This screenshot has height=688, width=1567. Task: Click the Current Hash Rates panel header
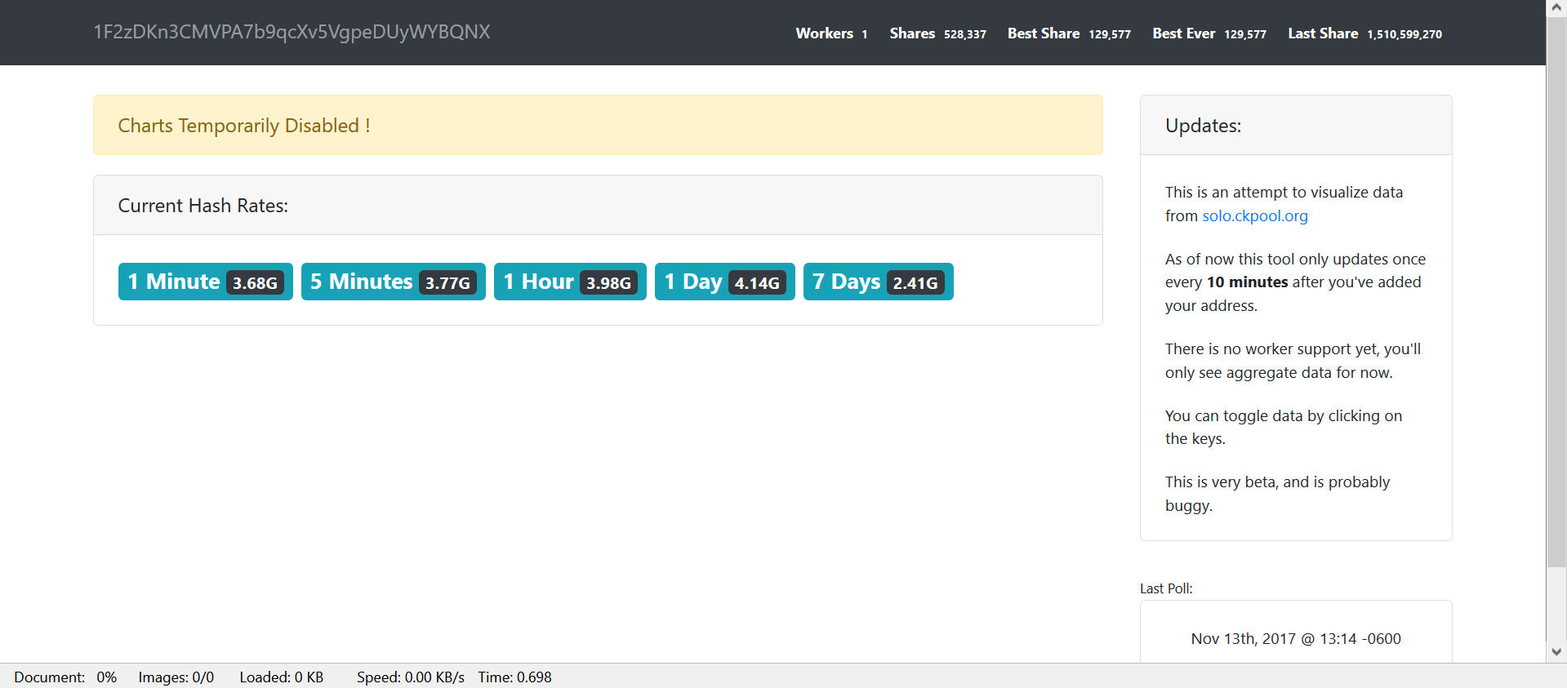tap(598, 206)
